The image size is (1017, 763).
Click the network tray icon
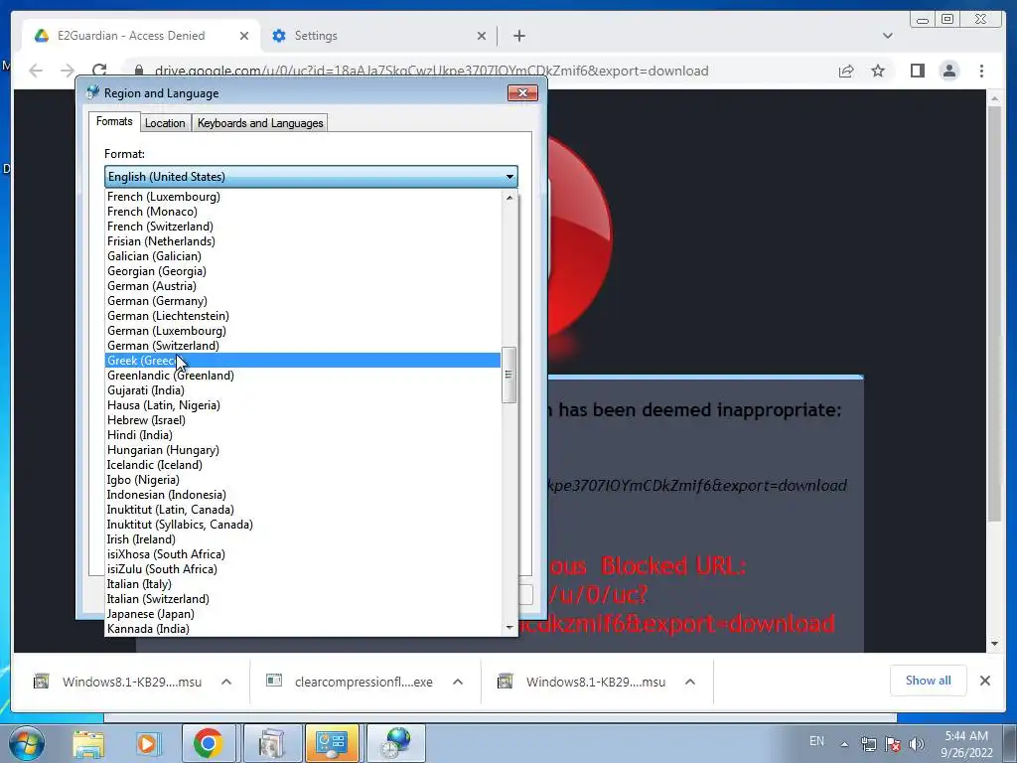tap(868, 743)
